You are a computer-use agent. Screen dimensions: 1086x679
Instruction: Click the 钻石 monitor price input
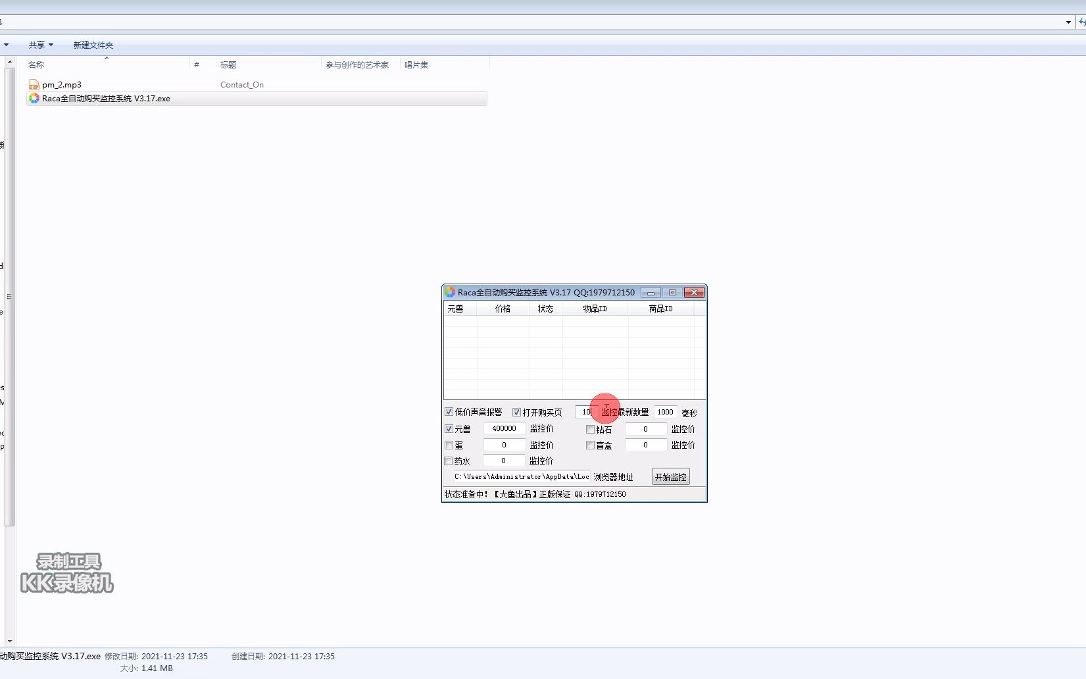pyautogui.click(x=645, y=429)
